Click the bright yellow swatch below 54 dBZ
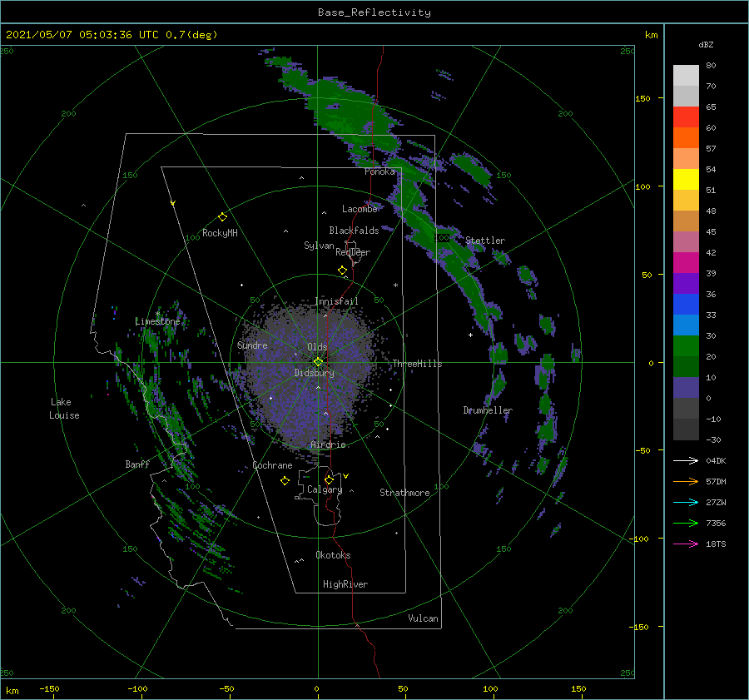Viewport: 749px width, 700px height. coord(686,180)
